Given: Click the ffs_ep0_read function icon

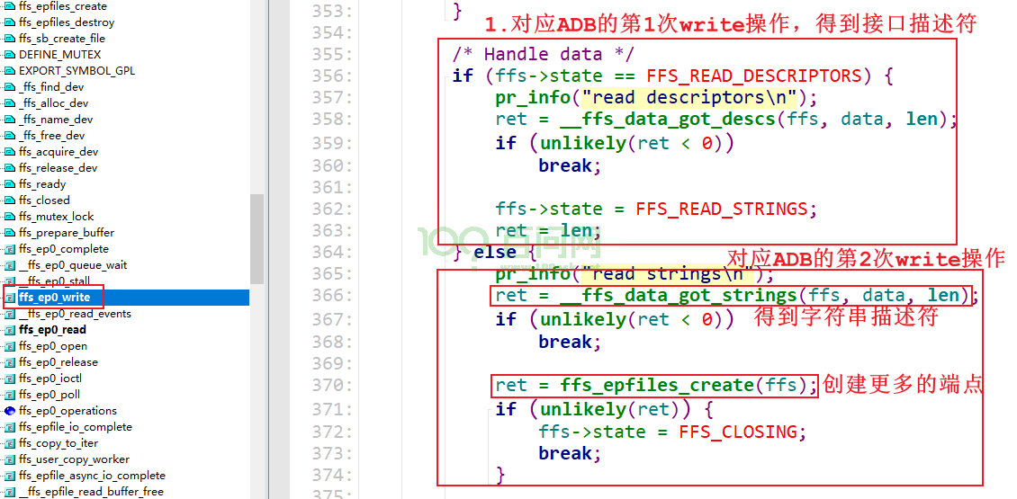Looking at the screenshot, I should click(10, 330).
